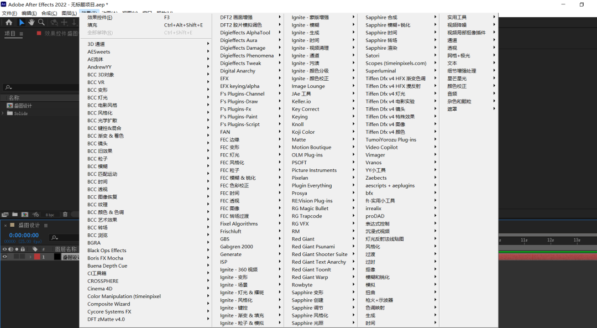Open the 项目 panel menu icon
597x328 pixels.
pyautogui.click(x=21, y=34)
